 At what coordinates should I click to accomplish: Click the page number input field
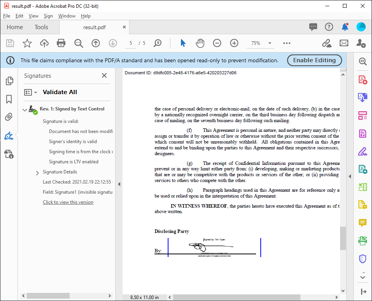click(131, 43)
